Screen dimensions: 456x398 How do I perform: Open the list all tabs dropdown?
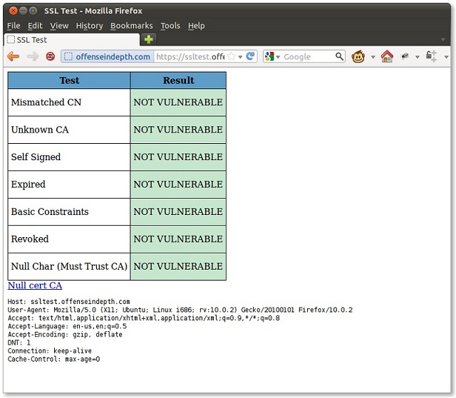point(443,40)
